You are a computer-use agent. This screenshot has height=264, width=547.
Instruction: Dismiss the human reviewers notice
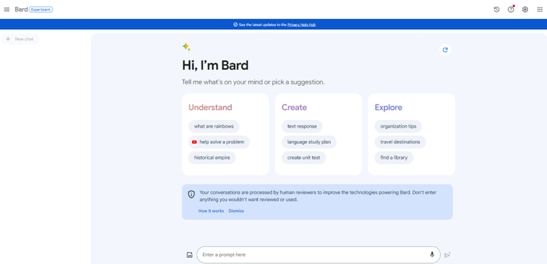[x=236, y=211]
